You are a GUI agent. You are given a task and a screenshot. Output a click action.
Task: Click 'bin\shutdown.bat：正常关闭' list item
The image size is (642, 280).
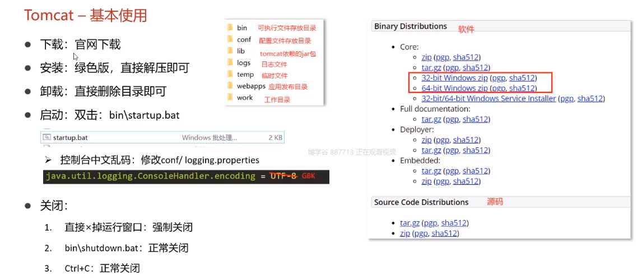(x=127, y=248)
